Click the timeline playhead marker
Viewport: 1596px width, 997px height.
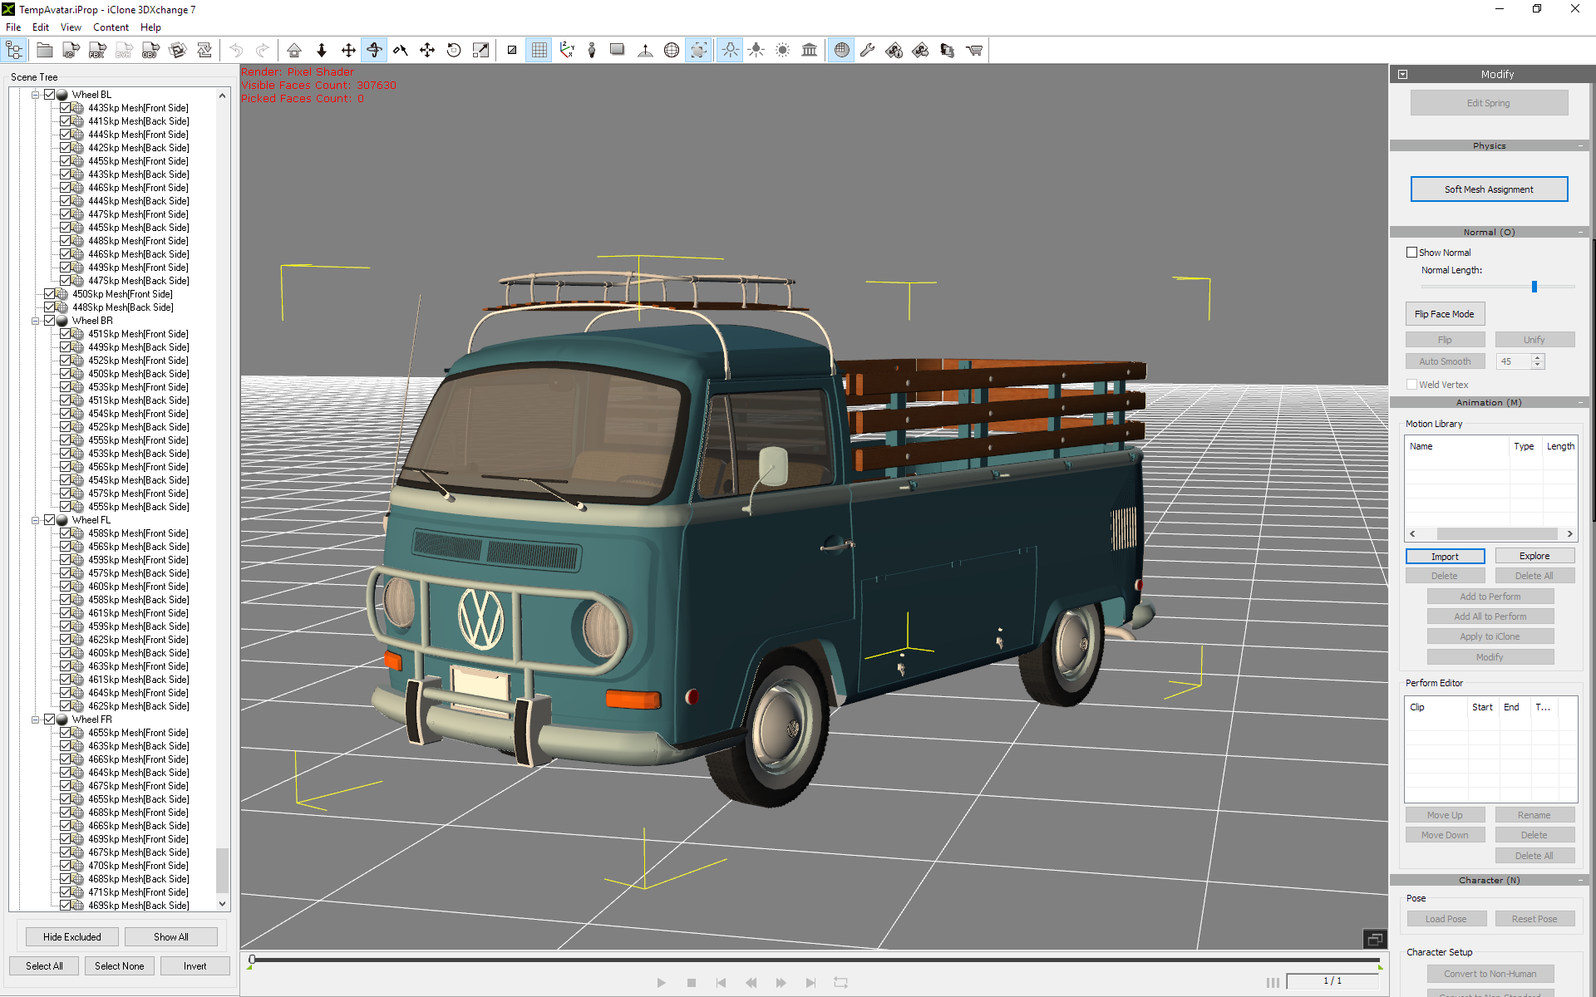[252, 960]
